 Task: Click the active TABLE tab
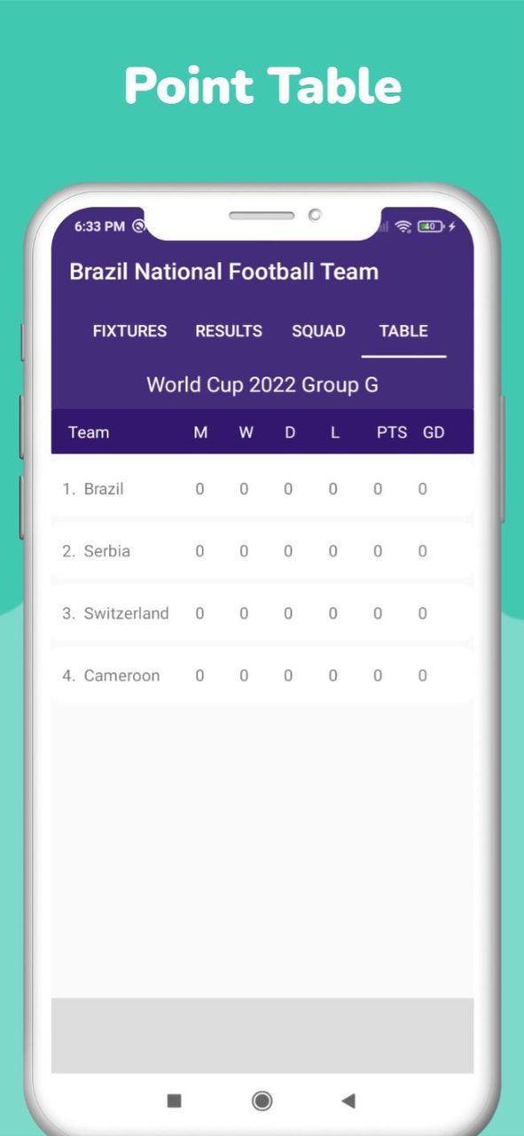tap(403, 331)
